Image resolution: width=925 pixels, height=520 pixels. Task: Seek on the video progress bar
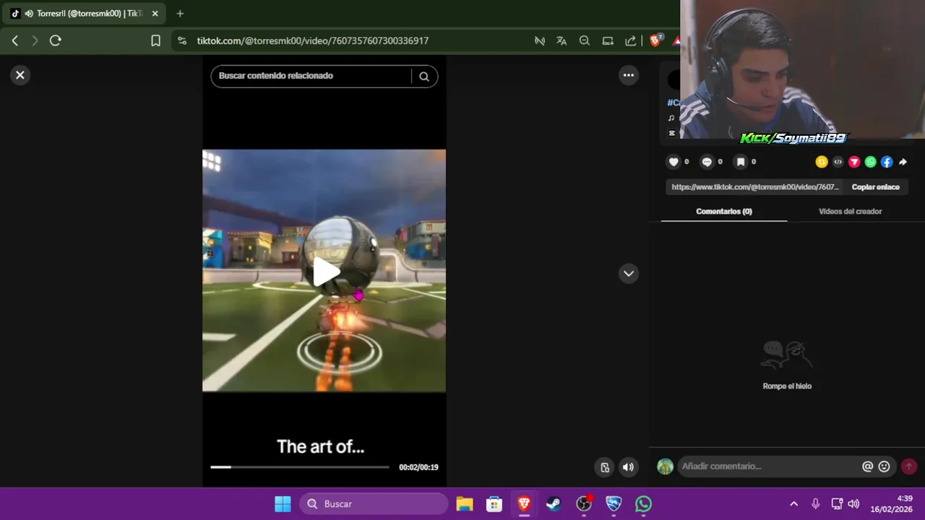tap(299, 467)
